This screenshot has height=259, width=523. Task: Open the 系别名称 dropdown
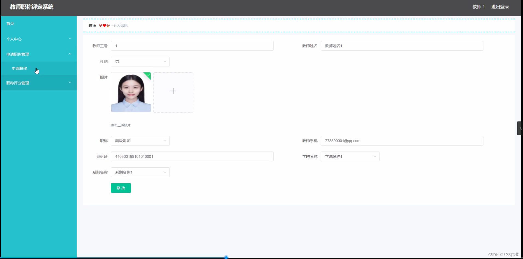tap(140, 172)
